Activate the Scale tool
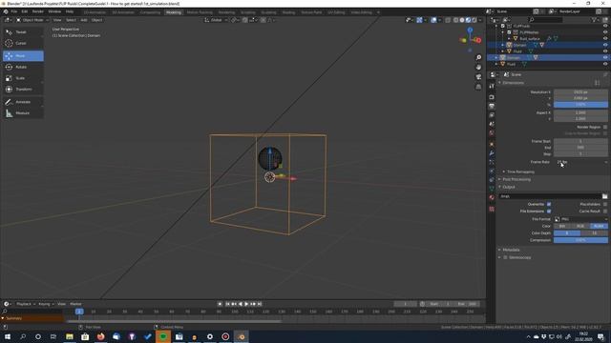 click(23, 78)
